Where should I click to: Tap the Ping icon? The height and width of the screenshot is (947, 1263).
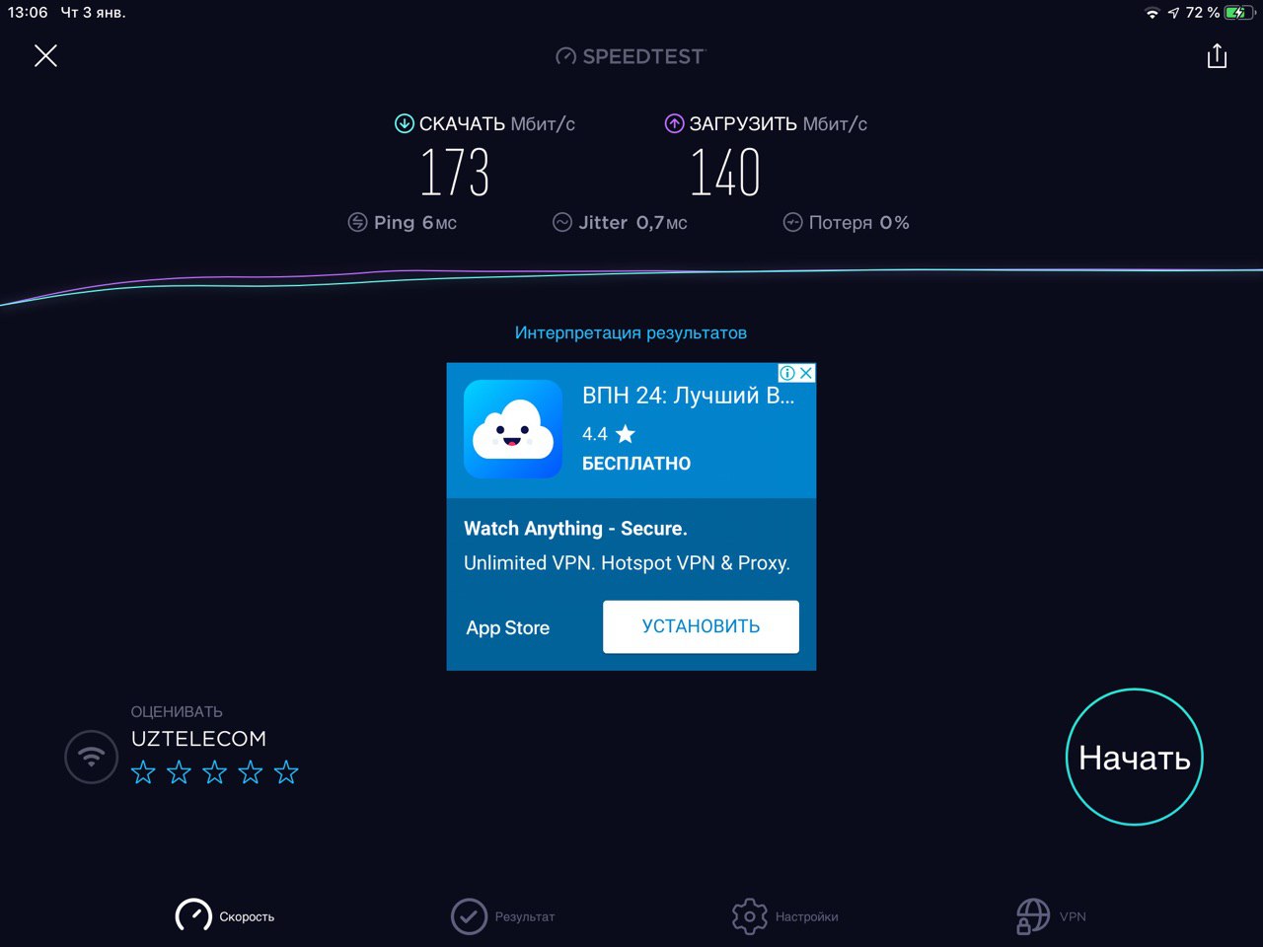tap(357, 222)
